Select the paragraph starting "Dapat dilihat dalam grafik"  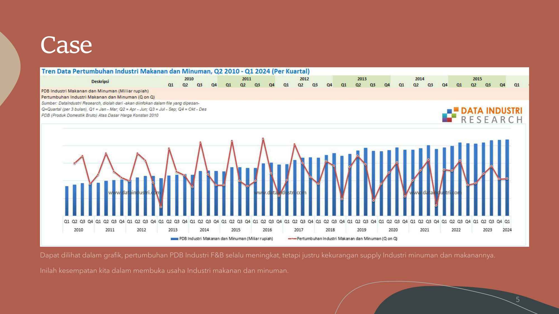(x=267, y=255)
